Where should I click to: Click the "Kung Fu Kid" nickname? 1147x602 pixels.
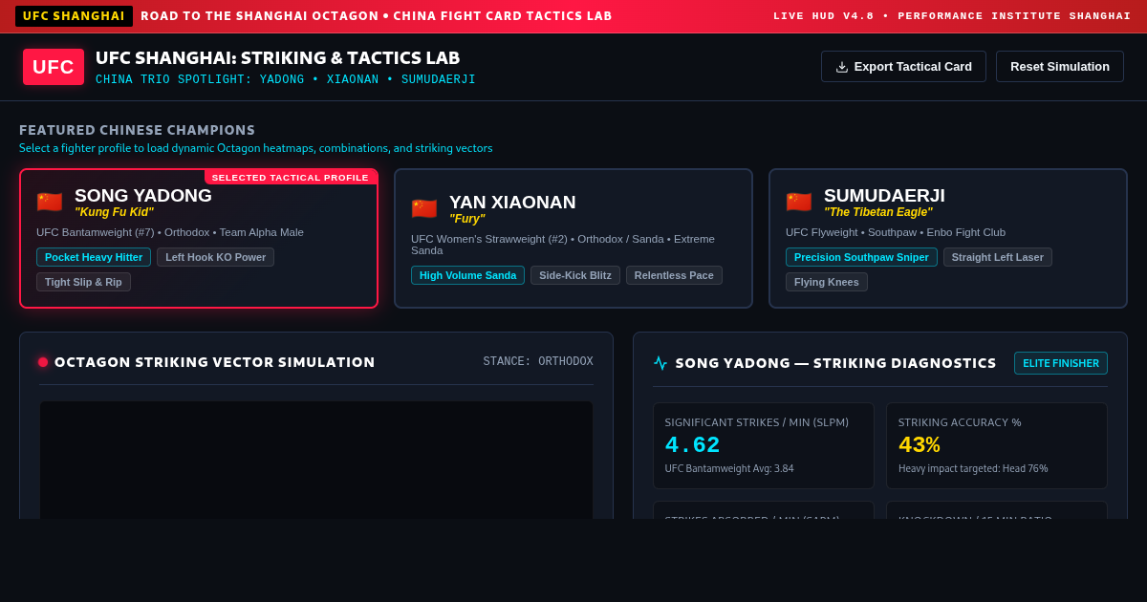114,212
